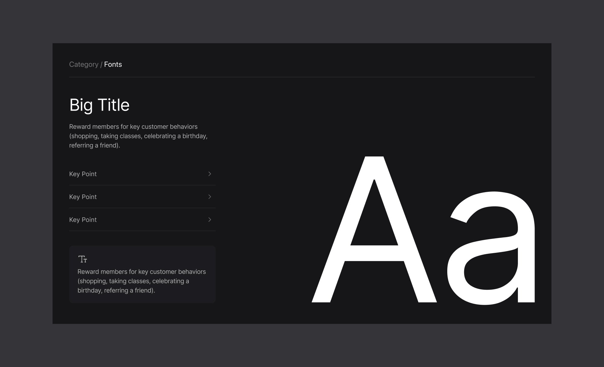Select the Fonts breadcrumb item
The image size is (604, 367).
[x=113, y=65]
